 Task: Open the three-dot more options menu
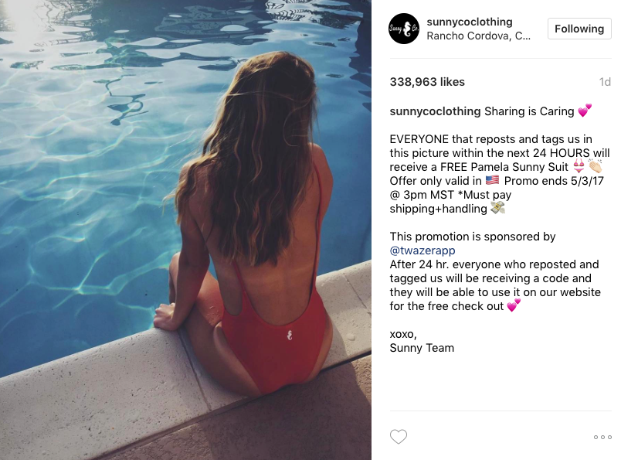click(602, 437)
